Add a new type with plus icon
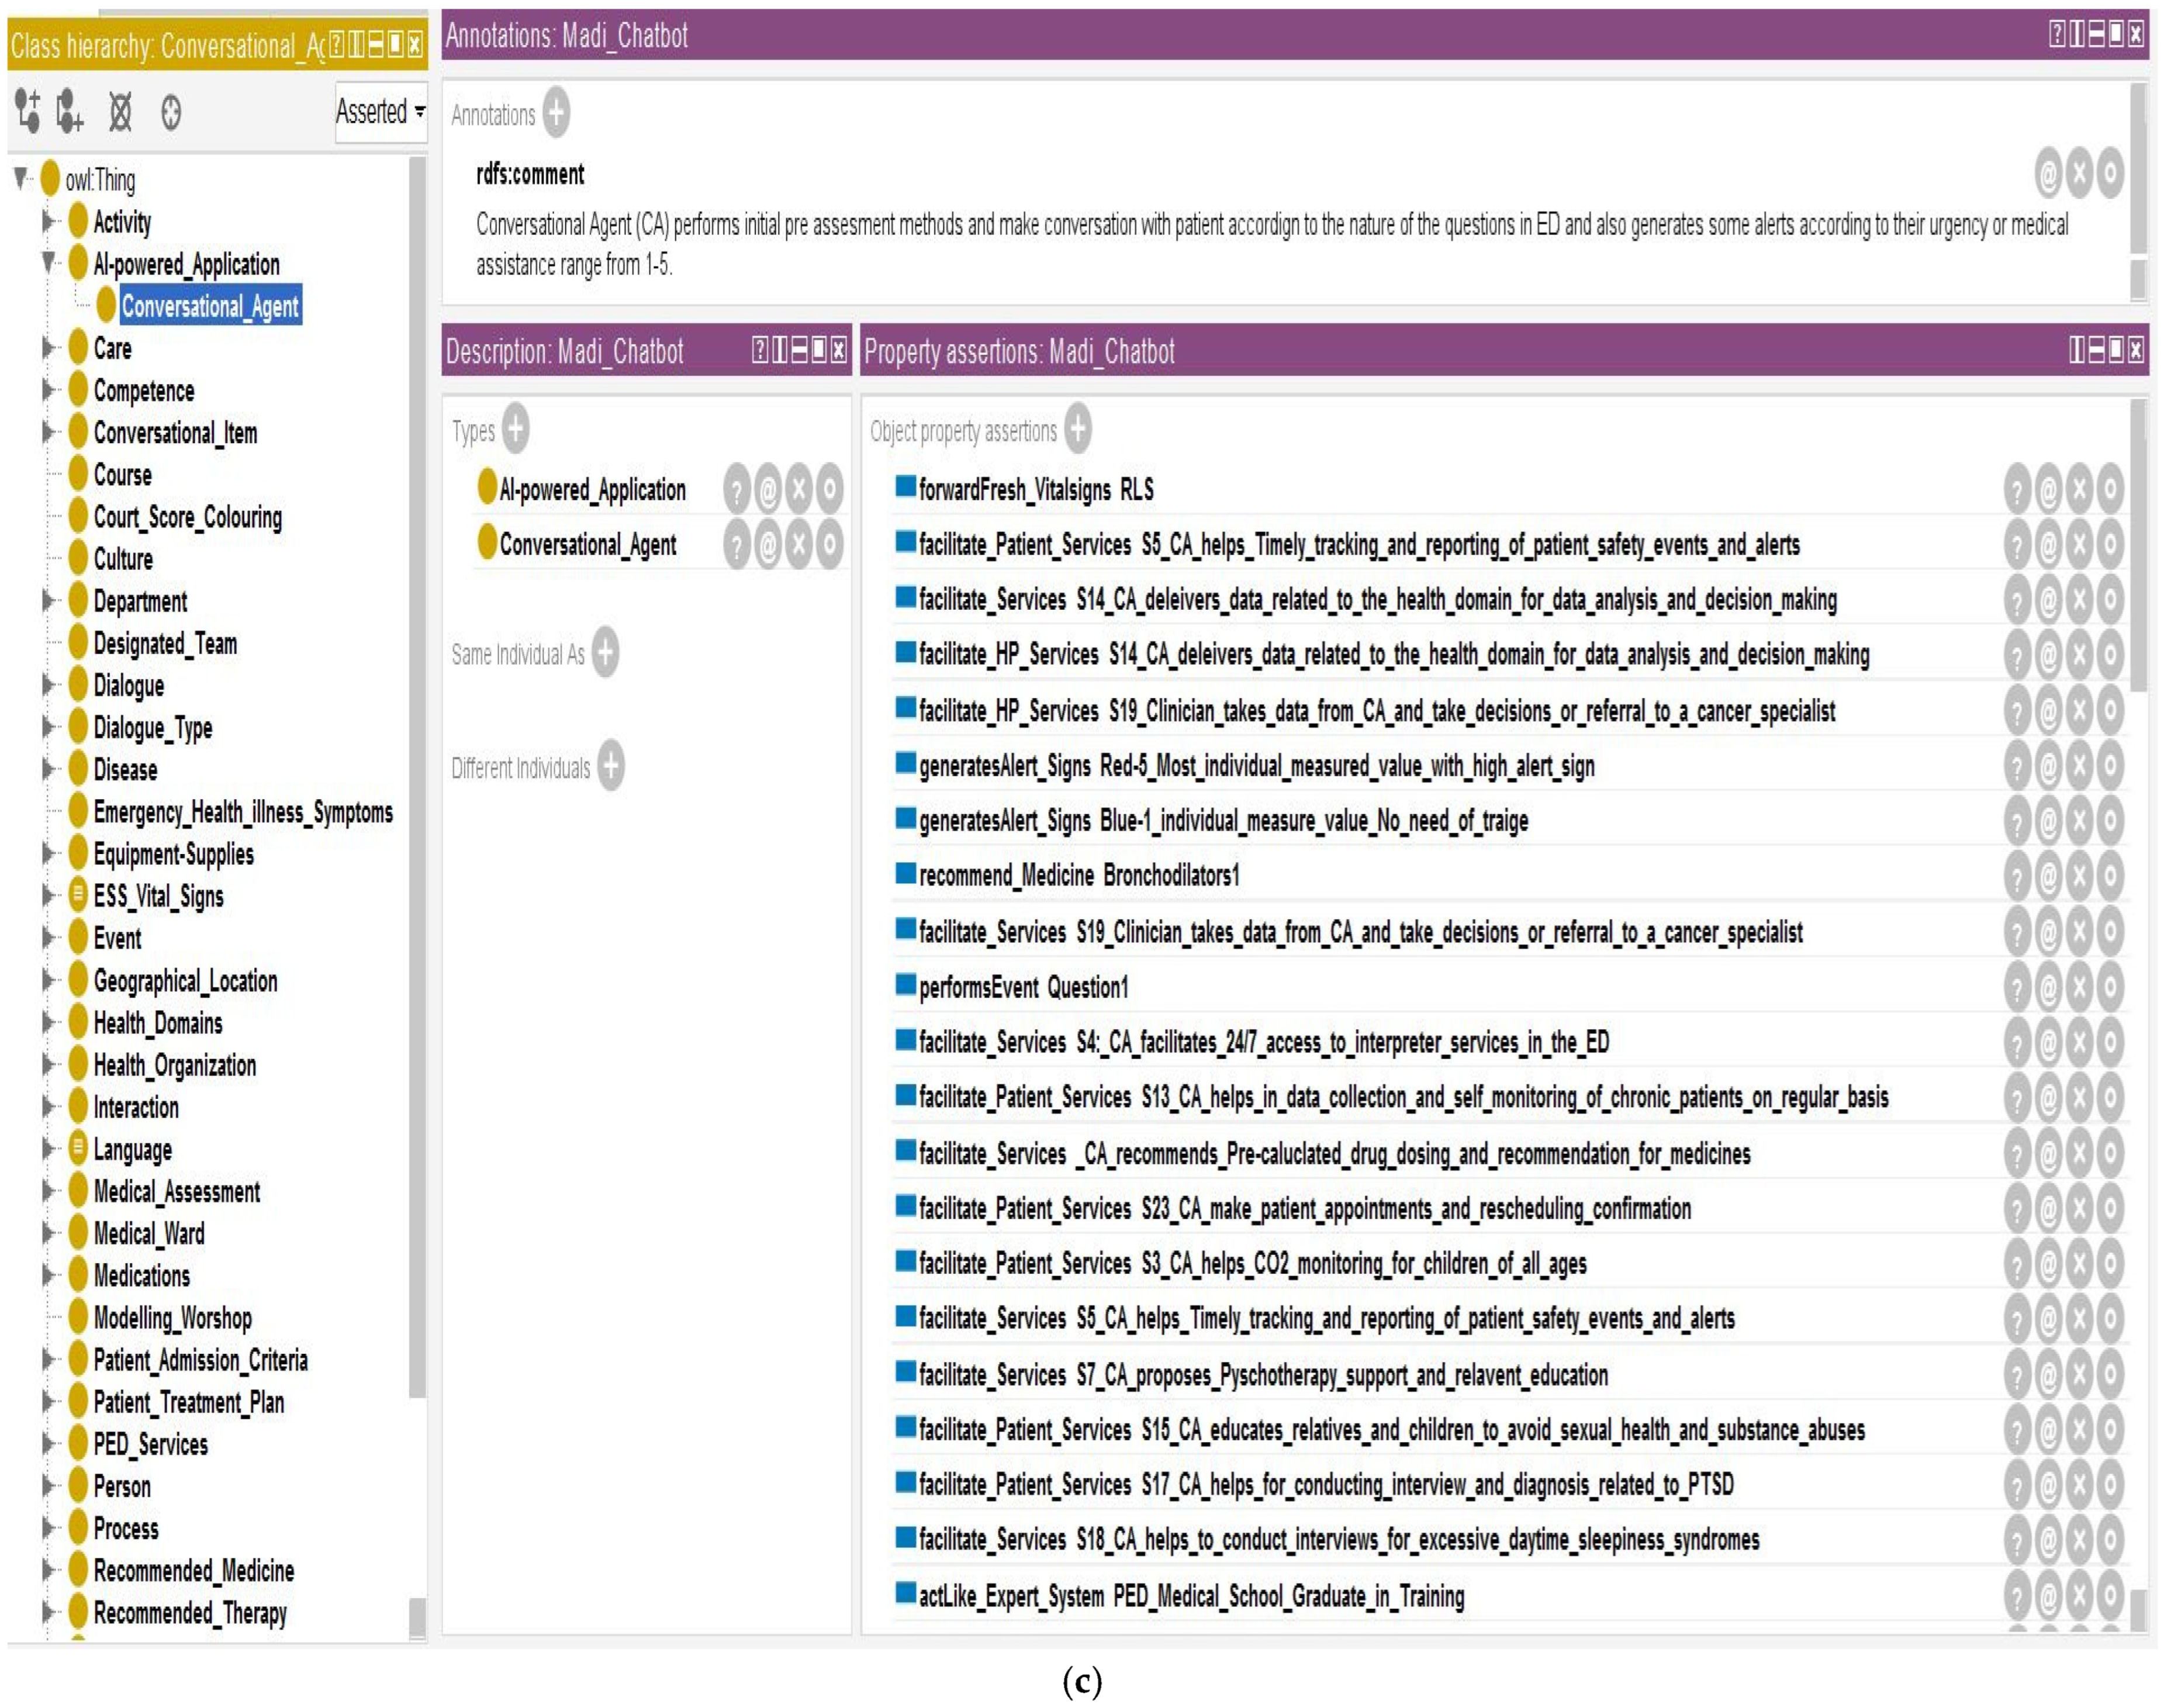Screen dimensions: 2164x1708 point(516,430)
